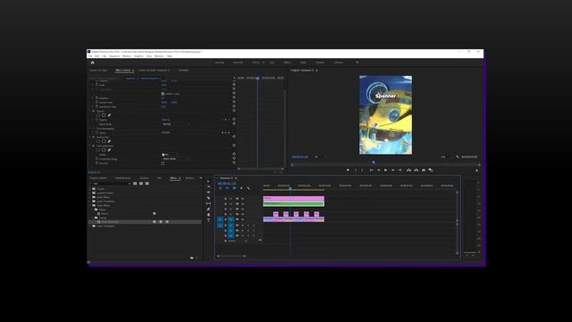Image resolution: width=572 pixels, height=322 pixels.
Task: Select the Pen tool in the tools panel
Action: tap(208, 209)
